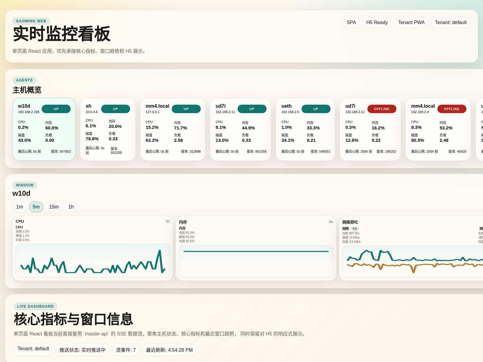Click the 网络吞吐 throughput chart
The height and width of the screenshot is (362, 483).
[x=413, y=262]
